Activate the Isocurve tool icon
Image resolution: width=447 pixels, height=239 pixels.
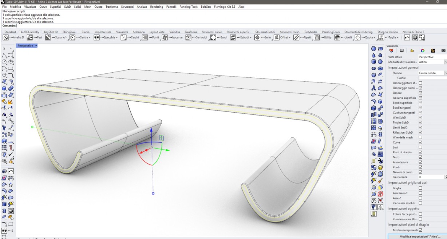pyautogui.click(x=165, y=37)
